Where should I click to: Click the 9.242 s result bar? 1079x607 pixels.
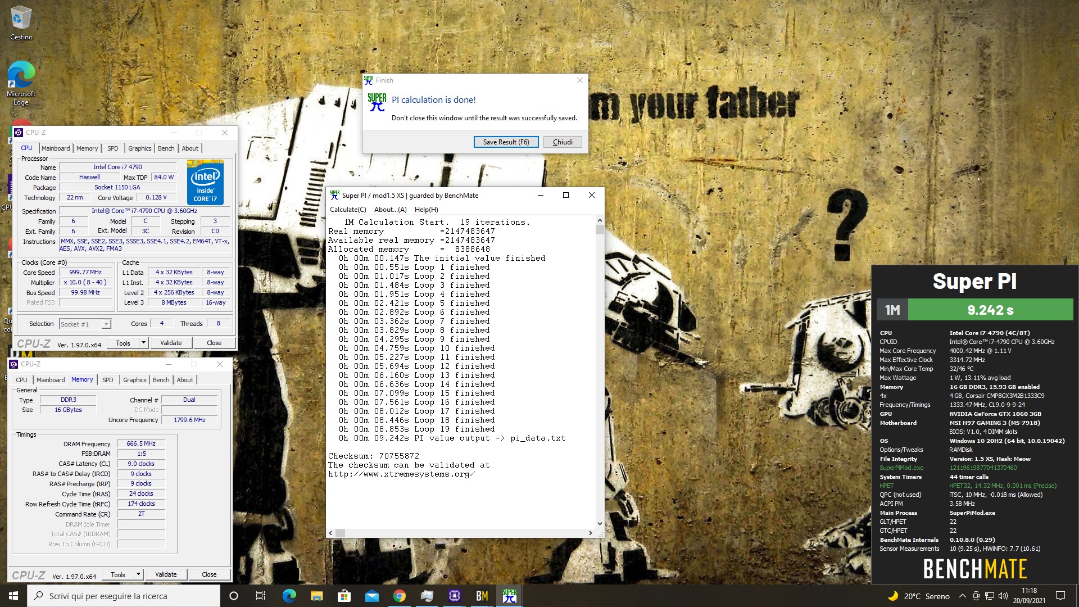990,310
